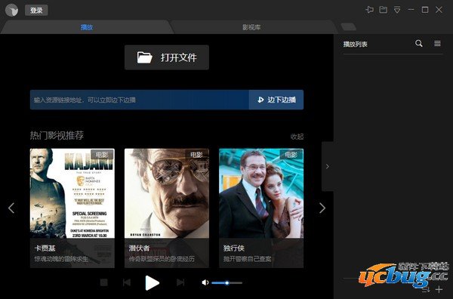453x299 pixels.
Task: Click the 播放列表 playlist heading
Action: tap(356, 45)
